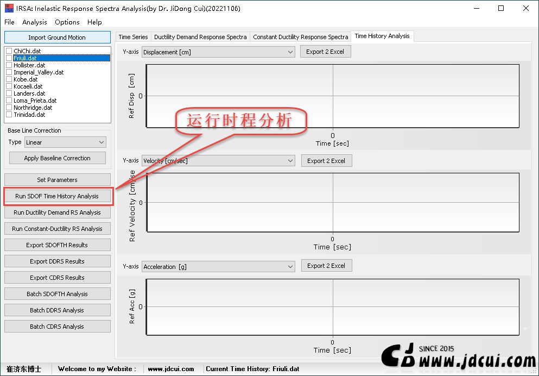Click Export CDRS Results
539x376 pixels.
(58, 278)
